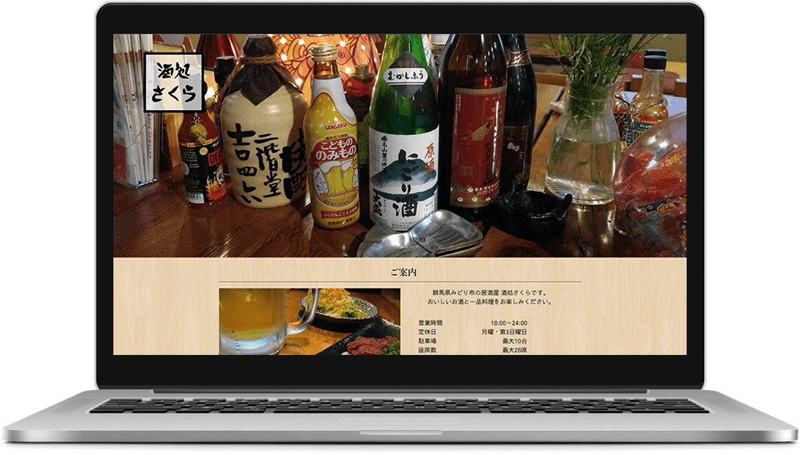Click the 営業時間 label
This screenshot has height=455, width=800.
(431, 323)
